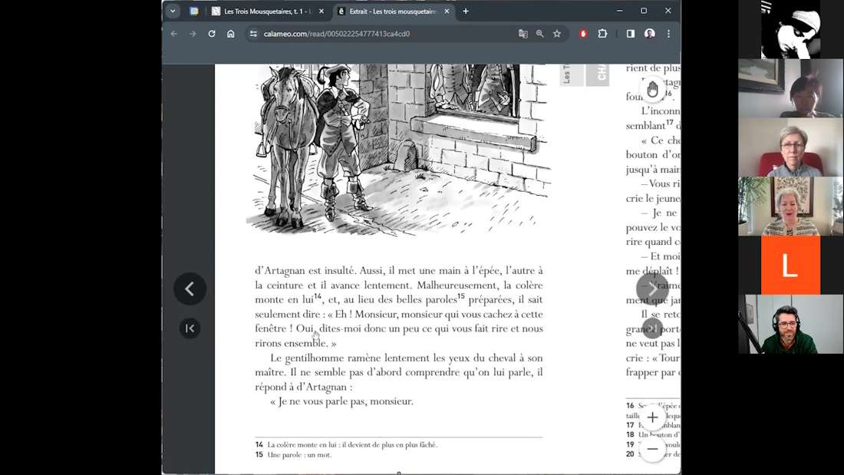844x475 pixels.
Task: Activate the hand pan tool
Action: [652, 90]
